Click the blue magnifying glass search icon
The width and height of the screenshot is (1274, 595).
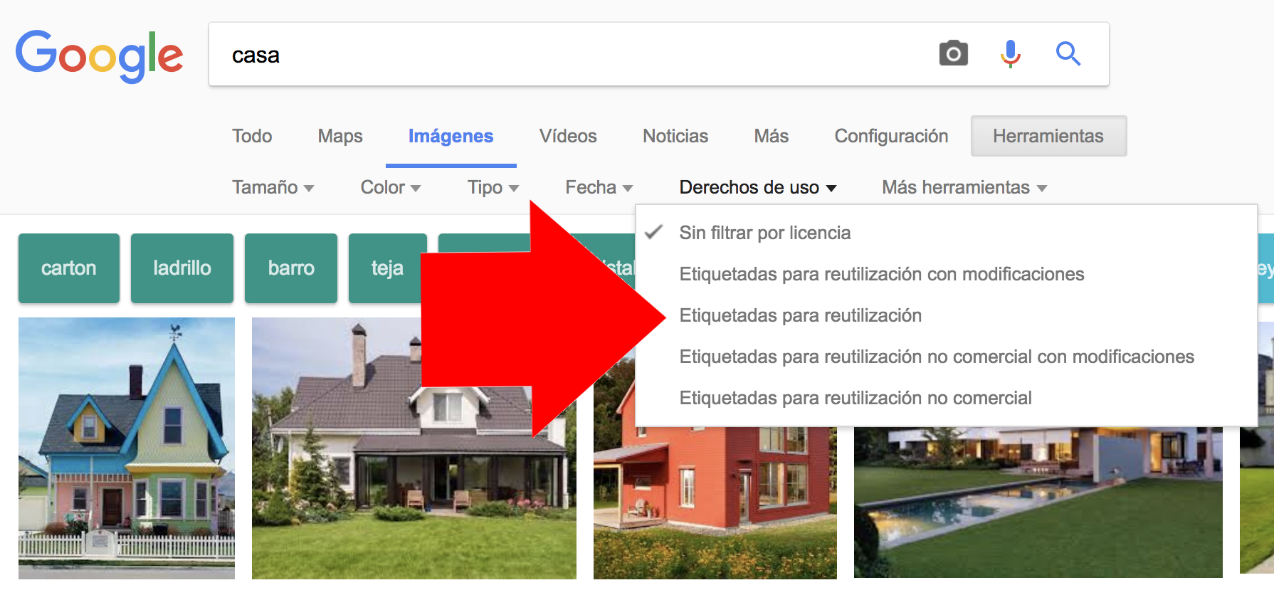click(x=1068, y=54)
